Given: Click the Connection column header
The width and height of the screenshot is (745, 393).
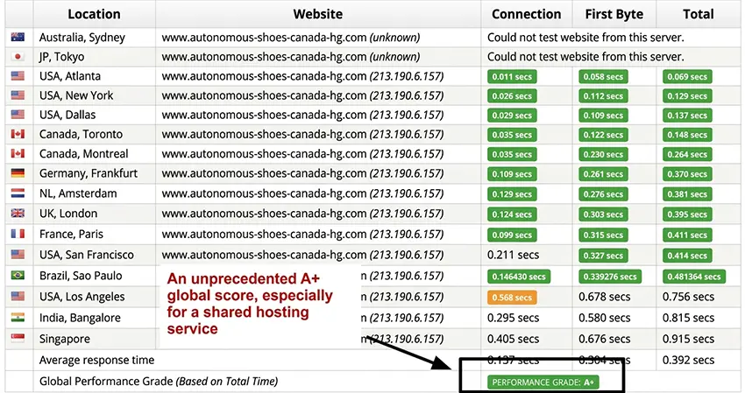Looking at the screenshot, I should click(527, 14).
